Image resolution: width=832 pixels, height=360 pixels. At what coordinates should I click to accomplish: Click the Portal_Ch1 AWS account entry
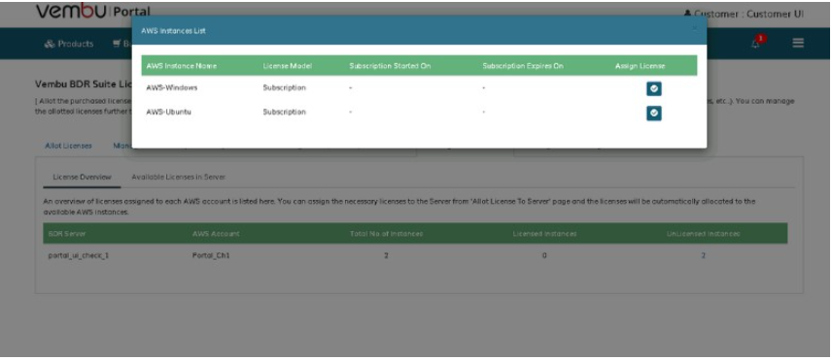tap(211, 256)
